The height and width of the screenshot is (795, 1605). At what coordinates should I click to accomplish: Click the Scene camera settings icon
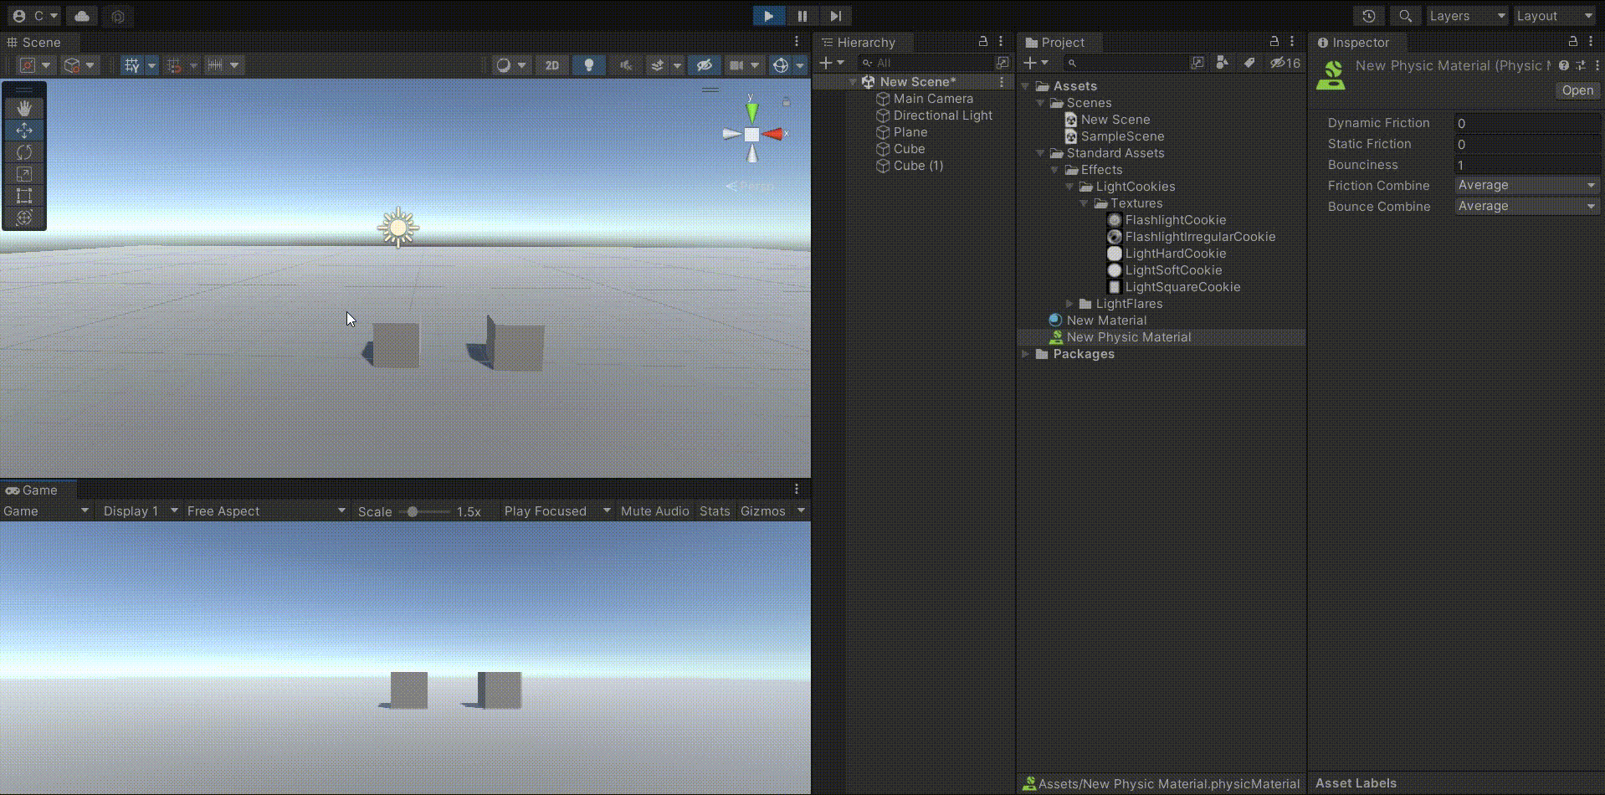click(x=736, y=65)
